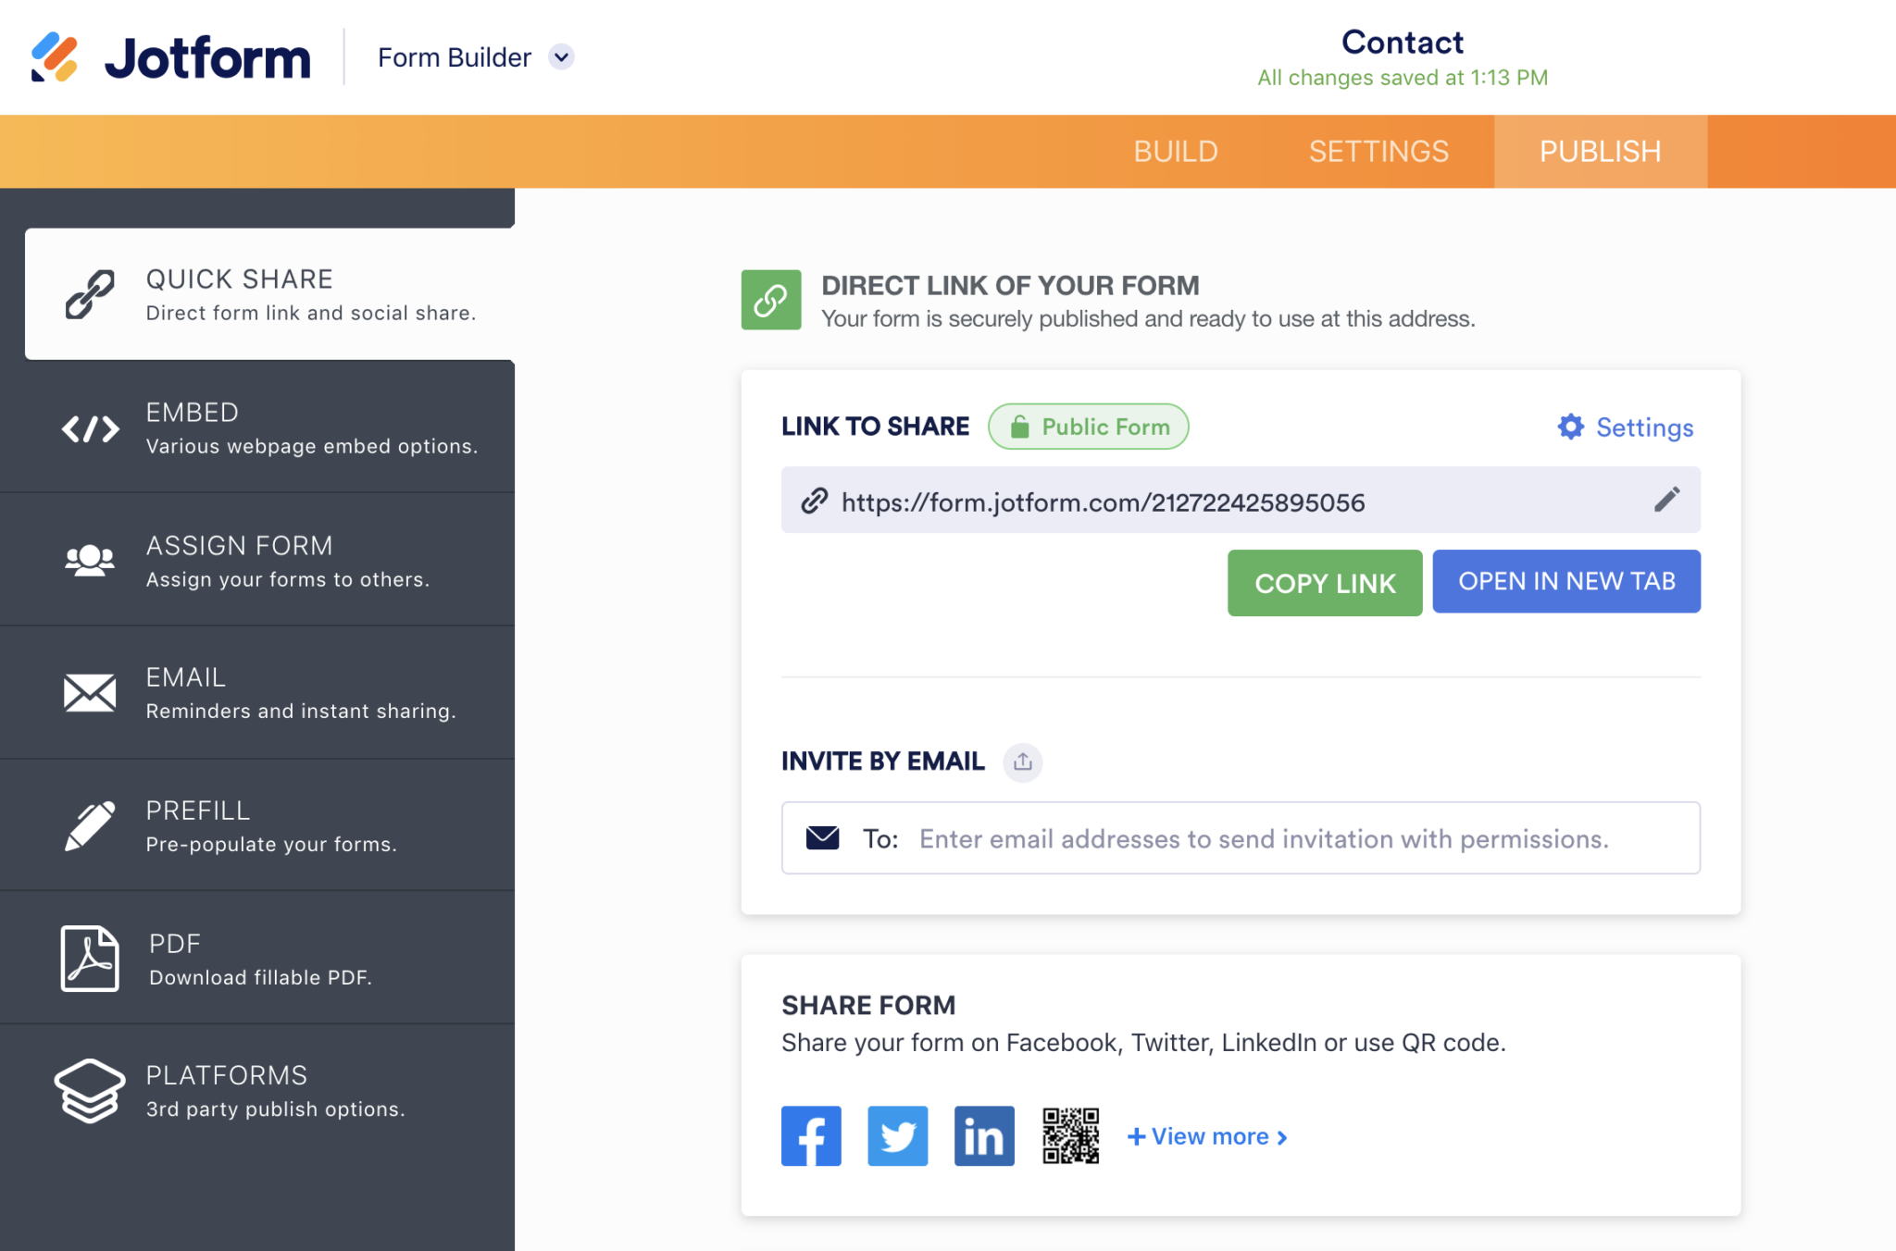Image resolution: width=1896 pixels, height=1251 pixels.
Task: Click the Assign Form people icon
Action: [x=90, y=559]
